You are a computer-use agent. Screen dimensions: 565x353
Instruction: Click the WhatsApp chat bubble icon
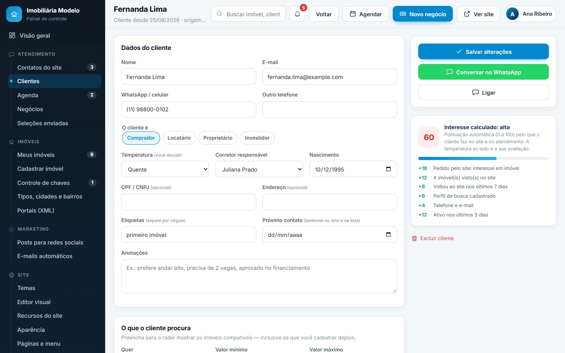coord(449,72)
